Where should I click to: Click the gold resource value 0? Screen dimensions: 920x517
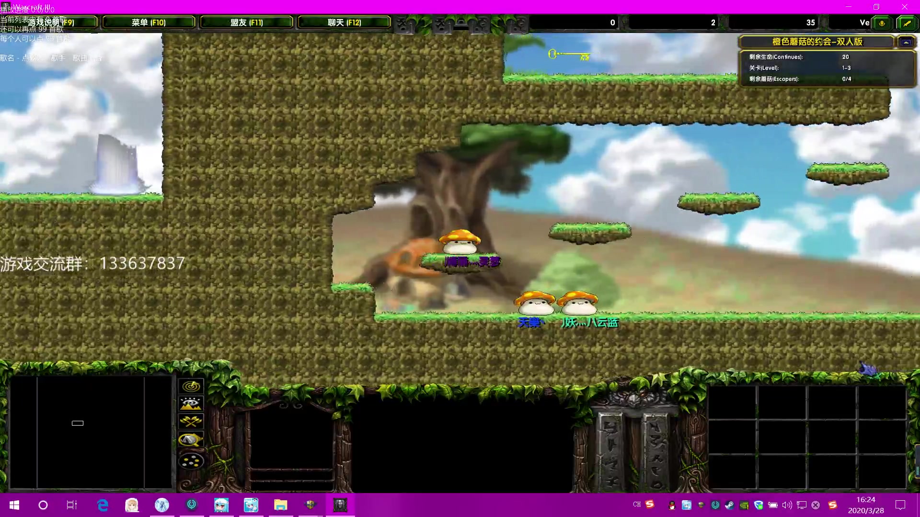pyautogui.click(x=612, y=22)
